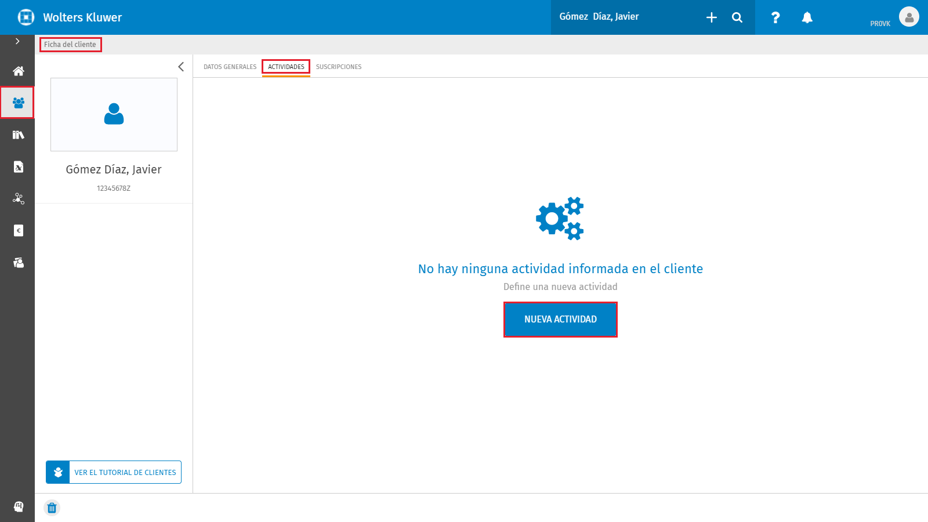
Task: Click the client avatar thumbnail
Action: click(114, 114)
